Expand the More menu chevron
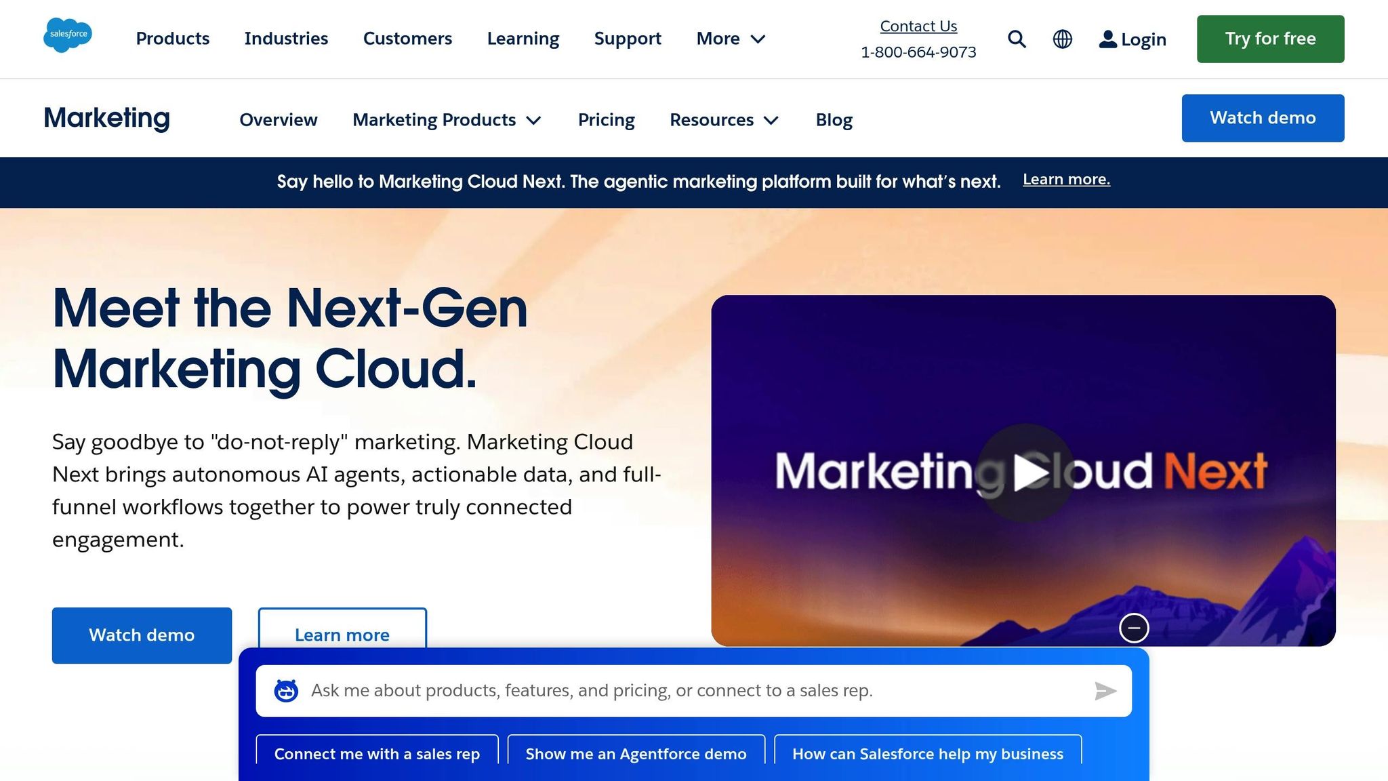Image resolution: width=1388 pixels, height=781 pixels. [758, 39]
